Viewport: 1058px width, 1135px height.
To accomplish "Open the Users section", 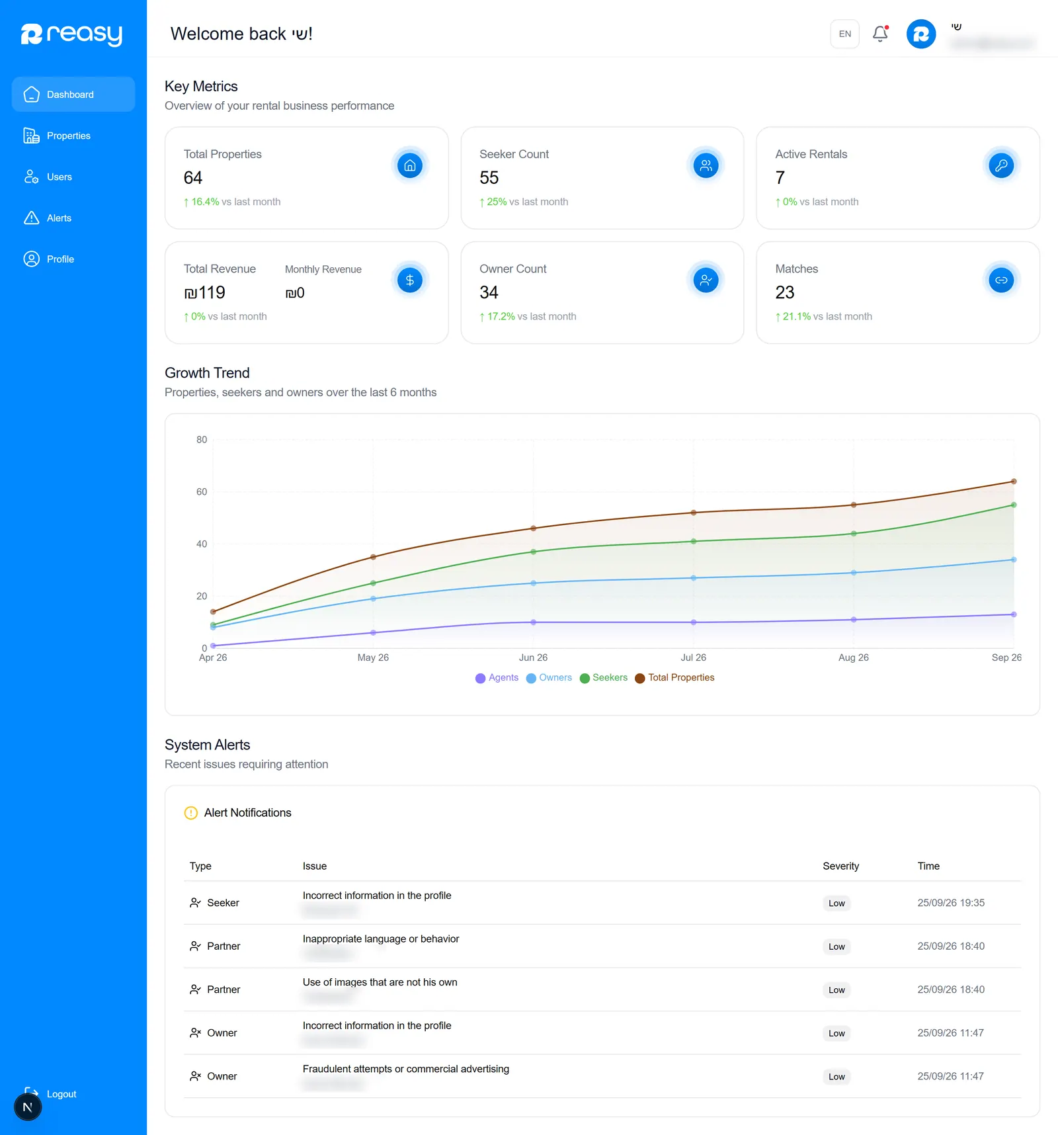I will click(x=73, y=177).
